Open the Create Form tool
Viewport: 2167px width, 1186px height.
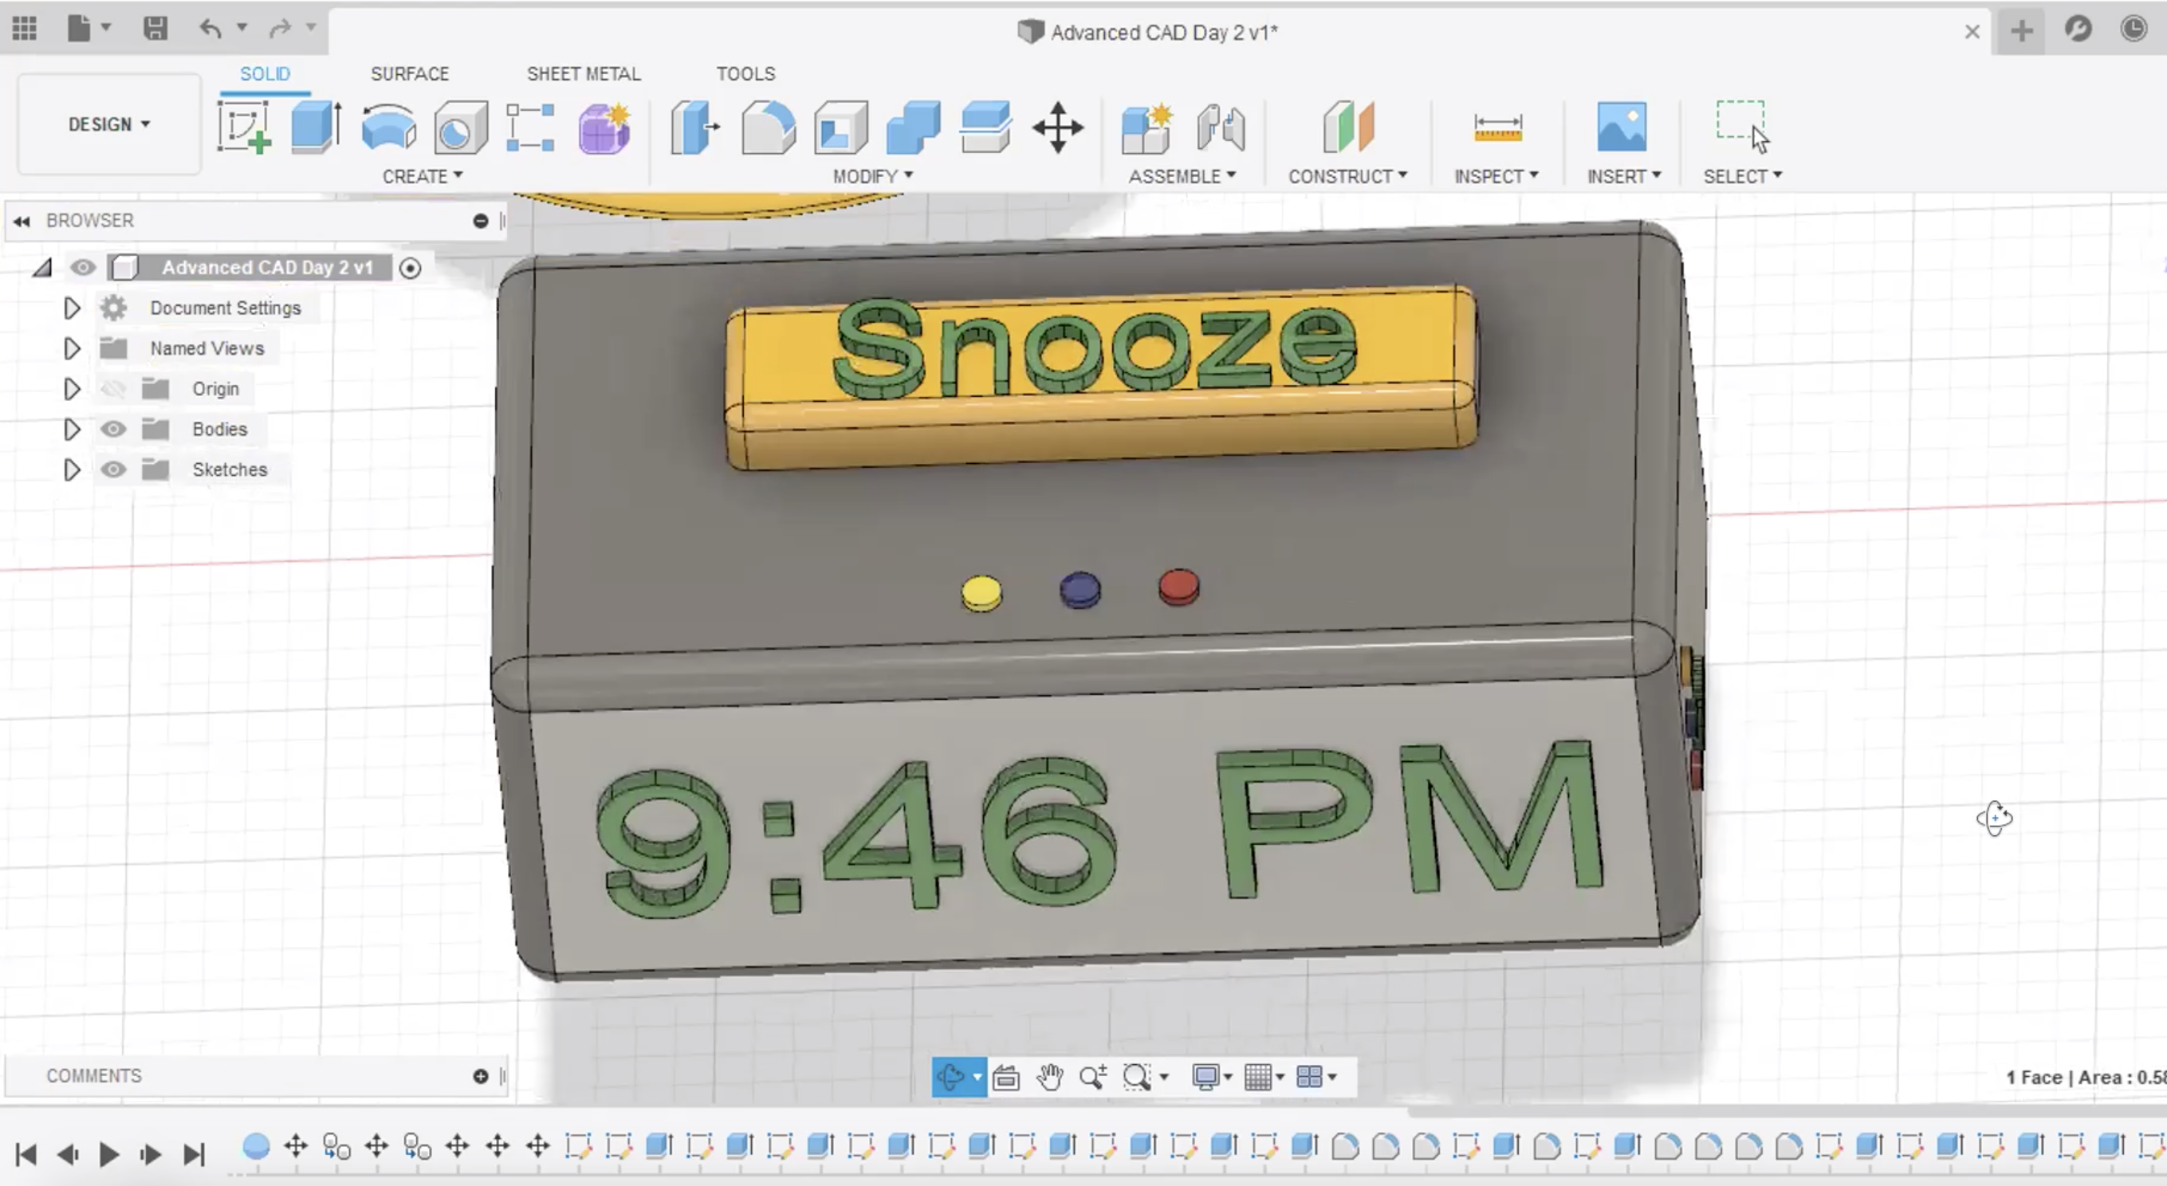pyautogui.click(x=604, y=127)
